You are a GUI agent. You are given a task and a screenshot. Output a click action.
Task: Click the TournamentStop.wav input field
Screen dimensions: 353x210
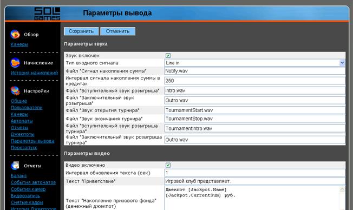254,119
